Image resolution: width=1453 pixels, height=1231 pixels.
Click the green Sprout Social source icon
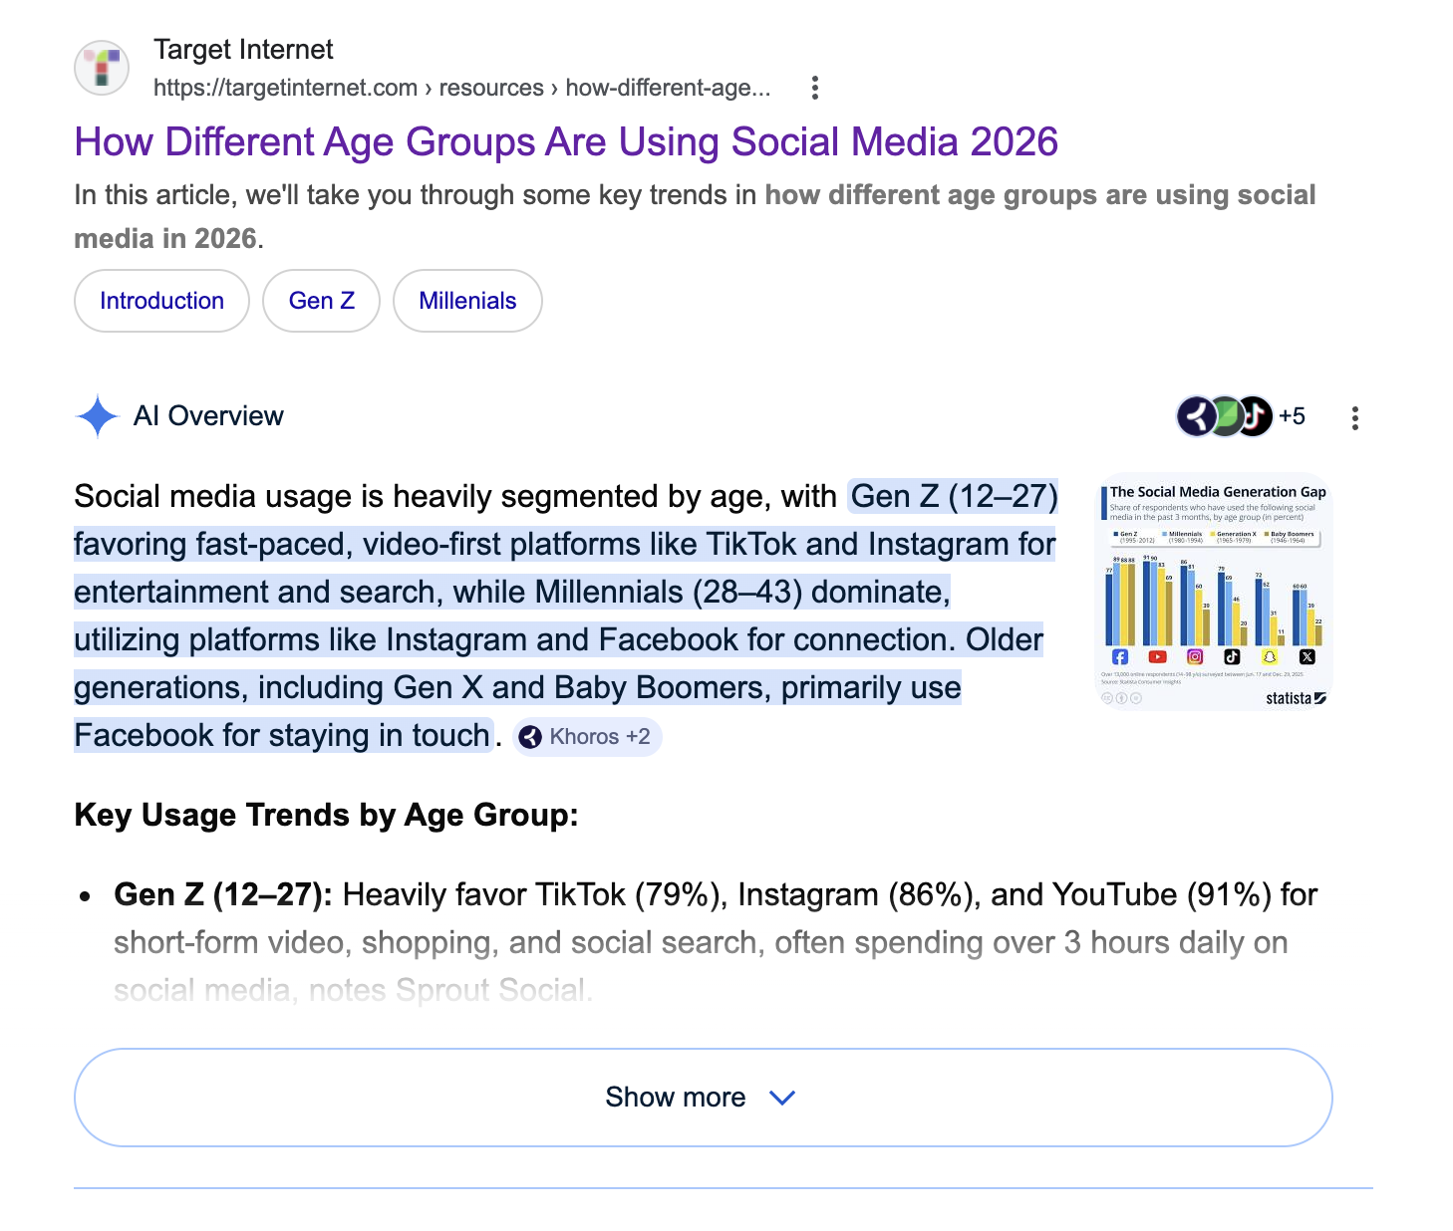1224,416
